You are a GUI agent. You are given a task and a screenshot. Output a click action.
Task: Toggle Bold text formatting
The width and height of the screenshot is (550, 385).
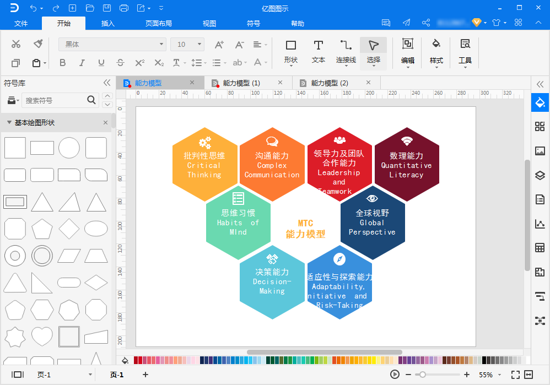[62, 63]
